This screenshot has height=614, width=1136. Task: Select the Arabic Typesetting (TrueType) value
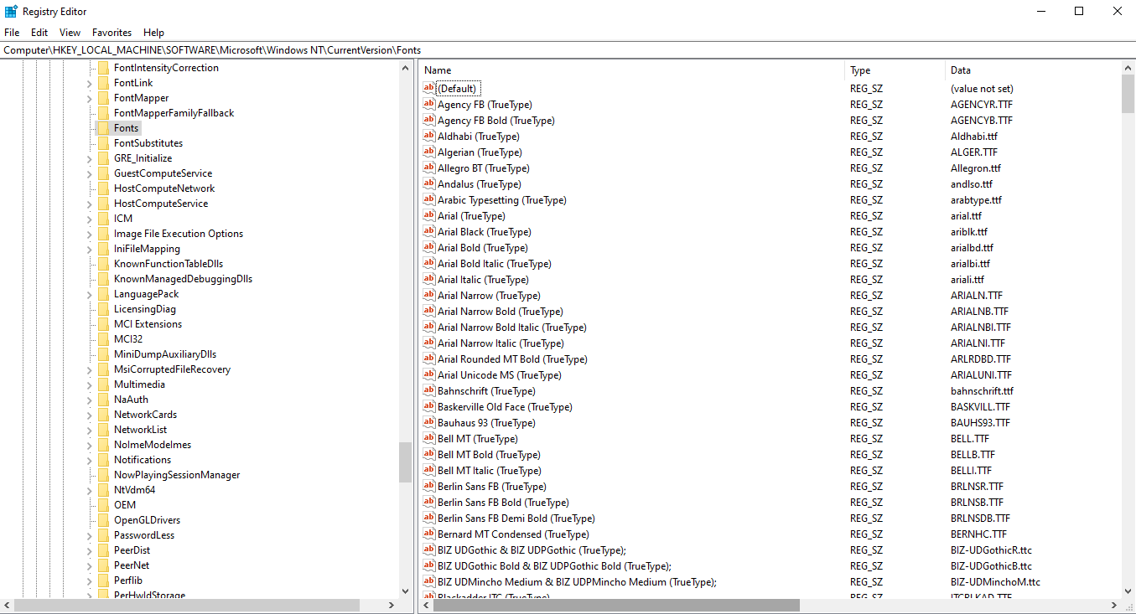point(502,200)
